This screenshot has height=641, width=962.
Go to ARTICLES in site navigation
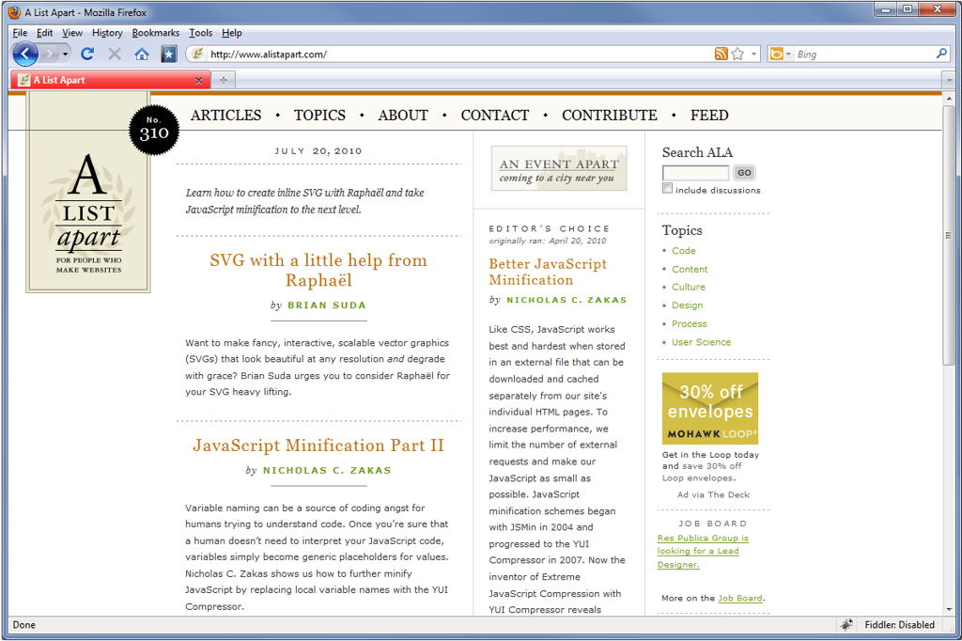coord(225,116)
